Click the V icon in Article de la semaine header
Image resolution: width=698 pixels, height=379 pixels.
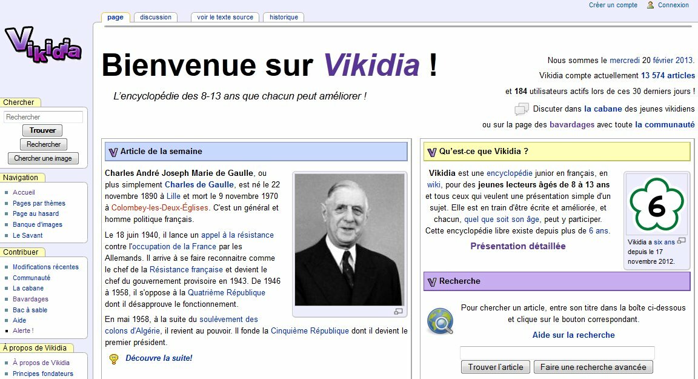click(113, 152)
